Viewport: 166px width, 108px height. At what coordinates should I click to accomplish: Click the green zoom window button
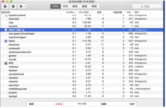[11, 1]
